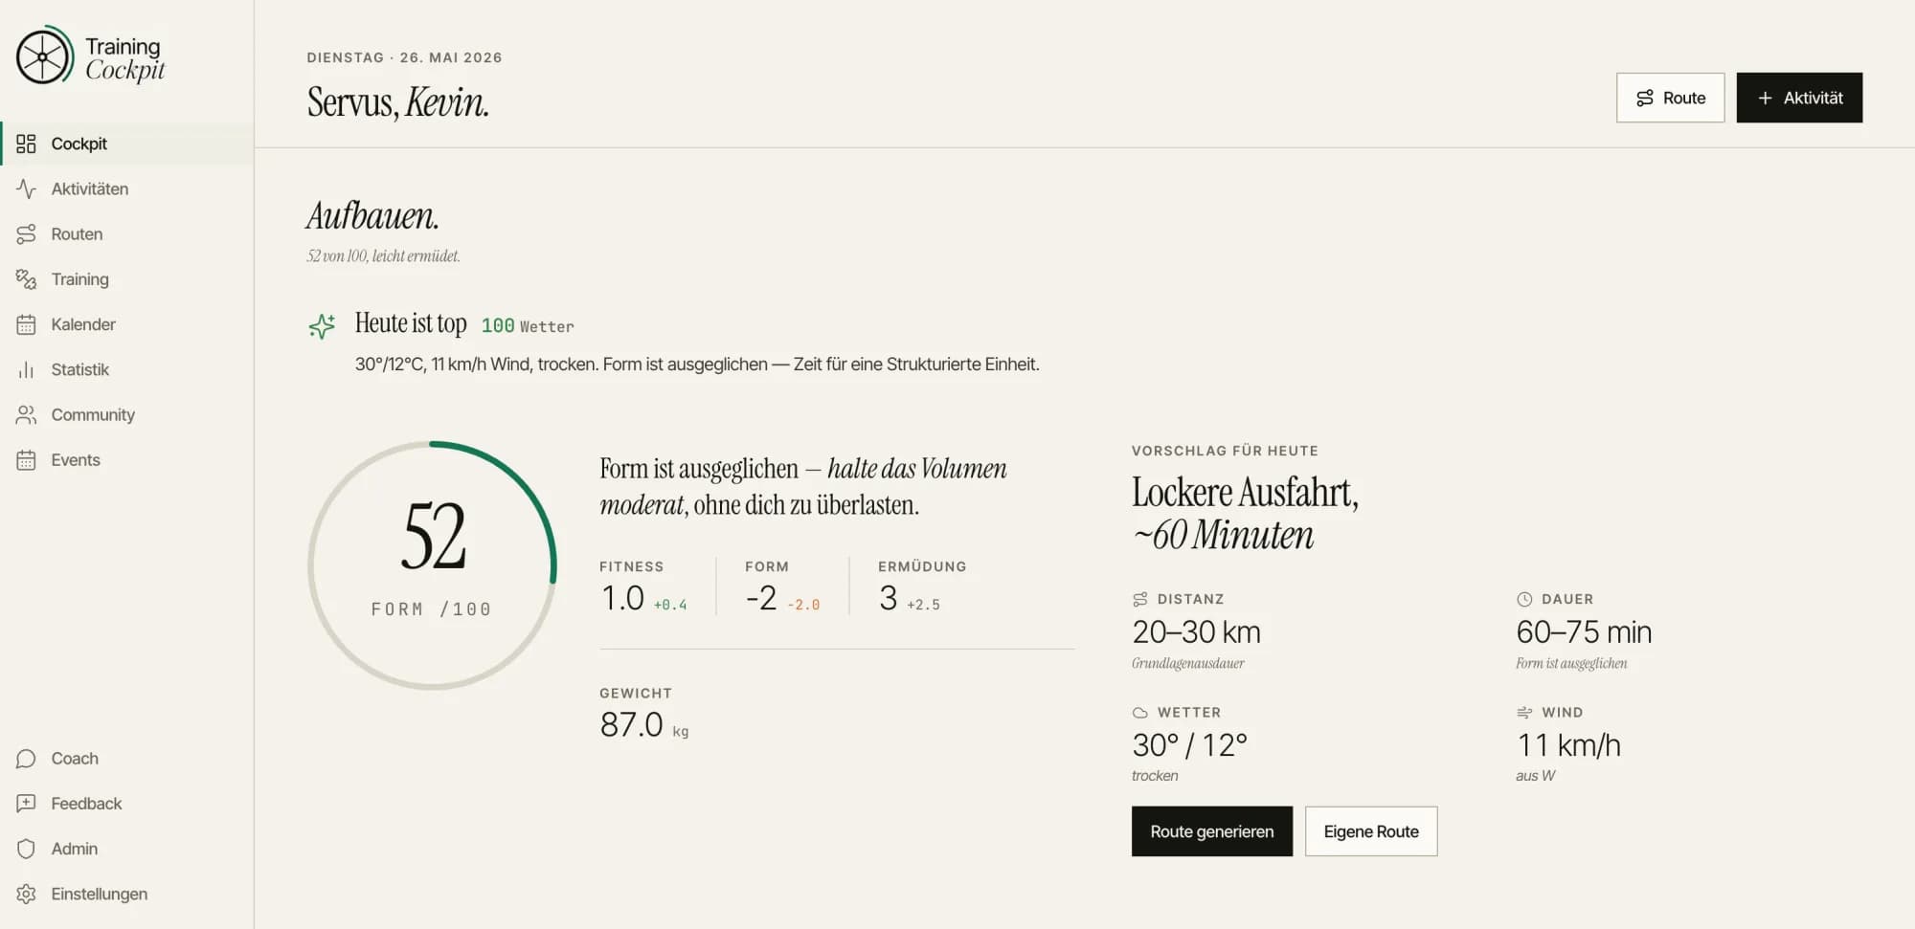The width and height of the screenshot is (1915, 929).
Task: Open Training in sidebar
Action: point(126,278)
